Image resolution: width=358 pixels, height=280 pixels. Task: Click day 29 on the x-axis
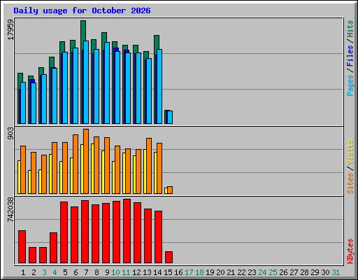[315, 272]
